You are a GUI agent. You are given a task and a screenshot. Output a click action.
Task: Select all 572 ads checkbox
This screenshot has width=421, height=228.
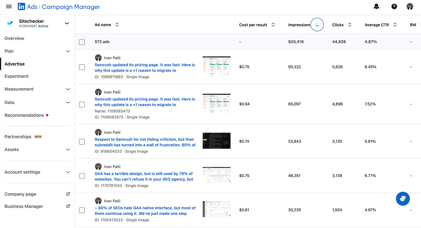click(x=82, y=42)
